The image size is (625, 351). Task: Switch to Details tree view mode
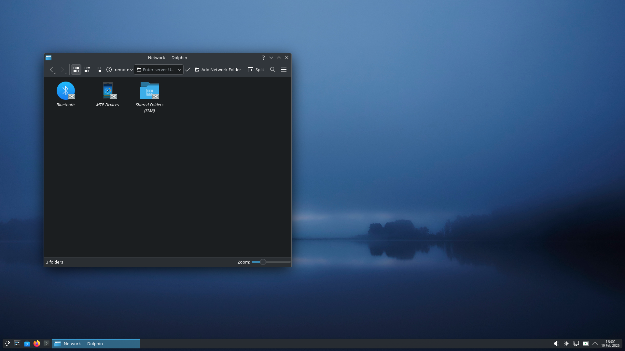click(98, 70)
